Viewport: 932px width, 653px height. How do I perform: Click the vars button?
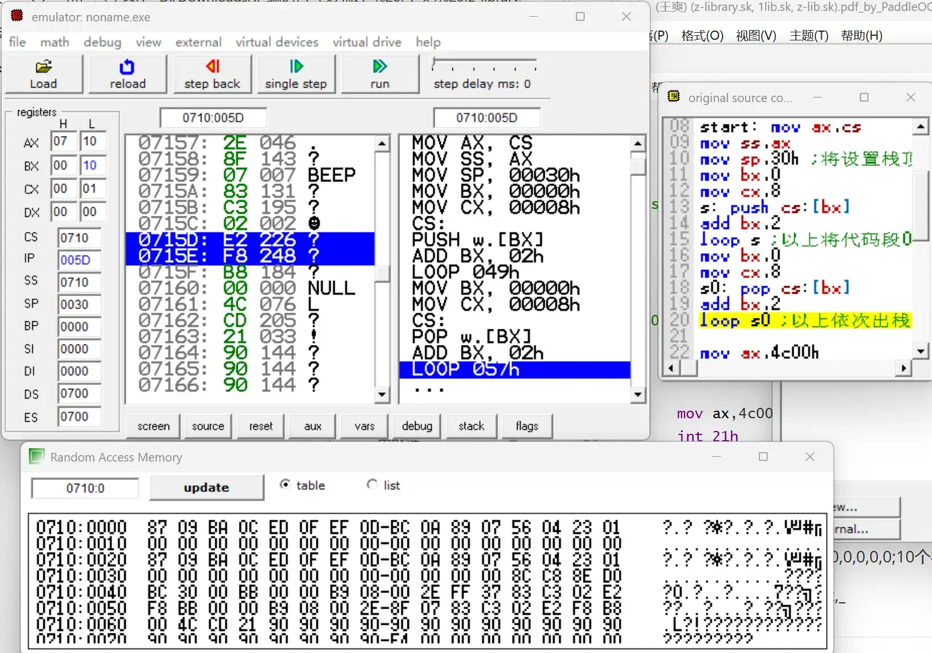[x=365, y=426]
